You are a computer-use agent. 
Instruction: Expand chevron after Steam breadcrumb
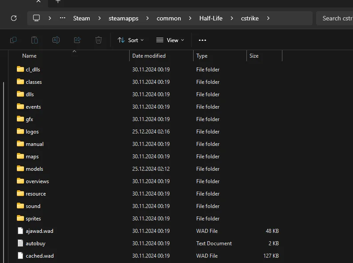[99, 18]
